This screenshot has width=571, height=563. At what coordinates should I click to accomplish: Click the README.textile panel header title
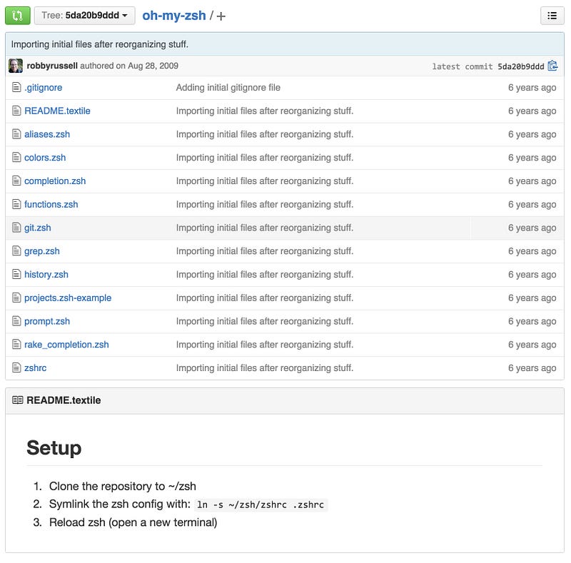coord(64,400)
